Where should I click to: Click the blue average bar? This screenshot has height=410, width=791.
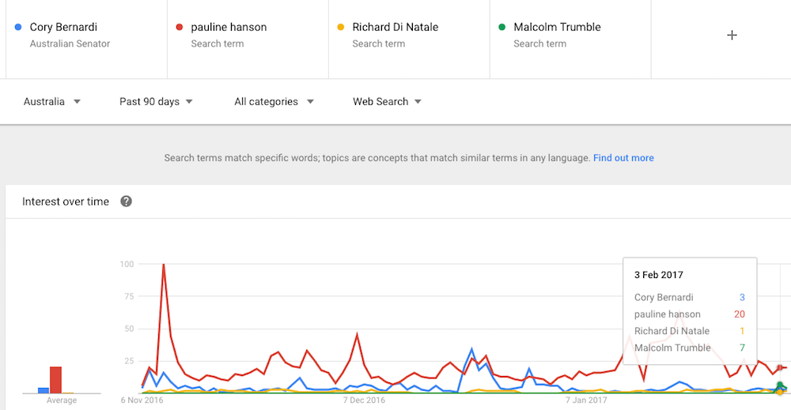pyautogui.click(x=44, y=390)
